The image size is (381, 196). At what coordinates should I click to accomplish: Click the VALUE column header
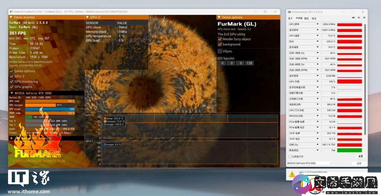[x=122, y=23]
